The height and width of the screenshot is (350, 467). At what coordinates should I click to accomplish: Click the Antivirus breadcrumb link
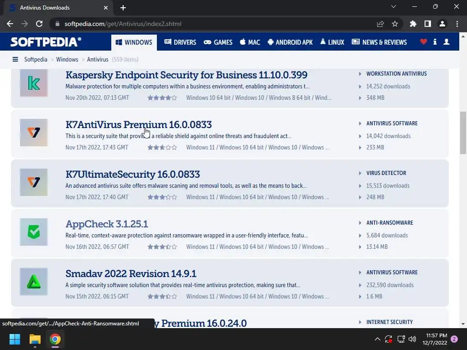pos(98,60)
